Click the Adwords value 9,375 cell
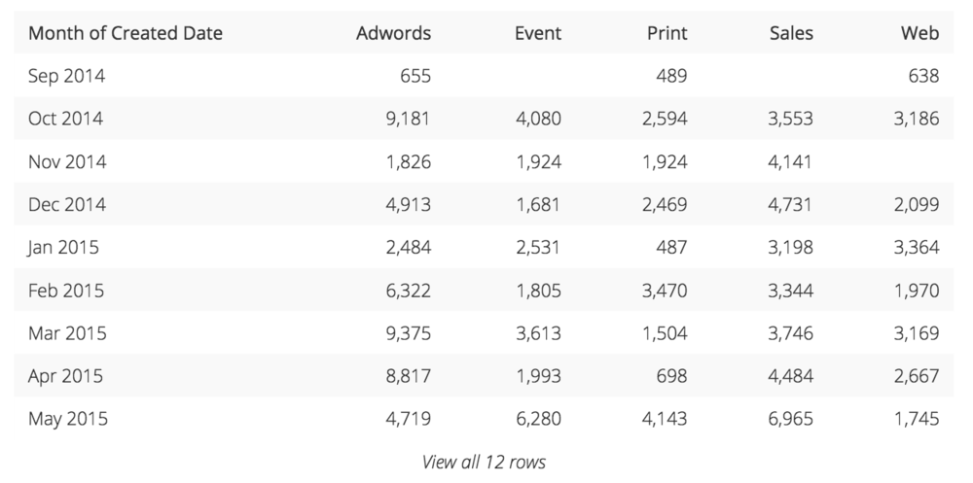Viewport: 973px width, 483px height. click(409, 333)
